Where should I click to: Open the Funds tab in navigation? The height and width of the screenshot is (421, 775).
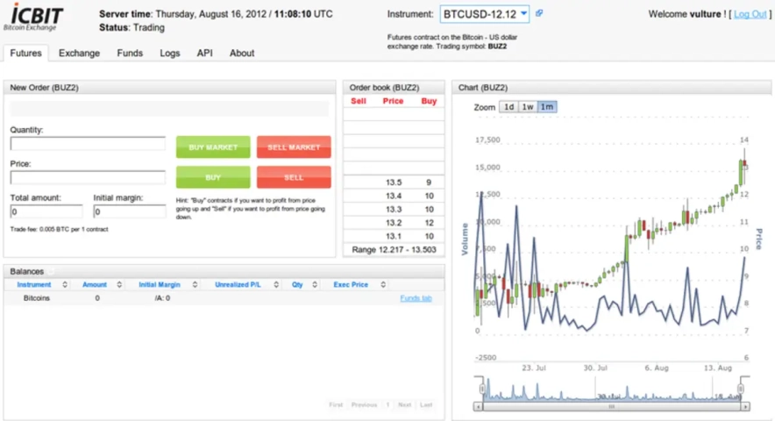(x=130, y=54)
